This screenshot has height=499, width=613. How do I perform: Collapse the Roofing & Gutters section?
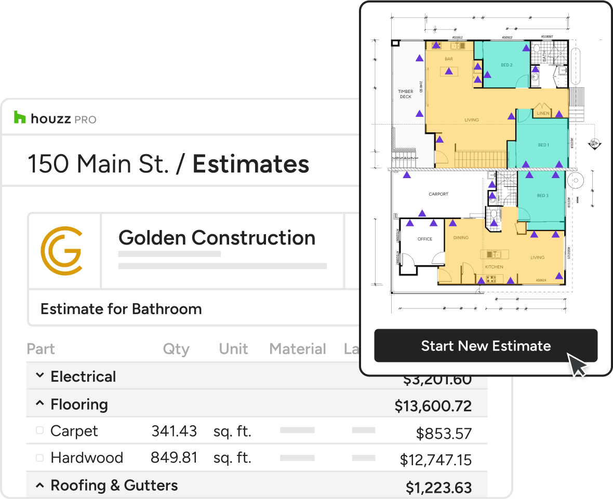point(39,485)
